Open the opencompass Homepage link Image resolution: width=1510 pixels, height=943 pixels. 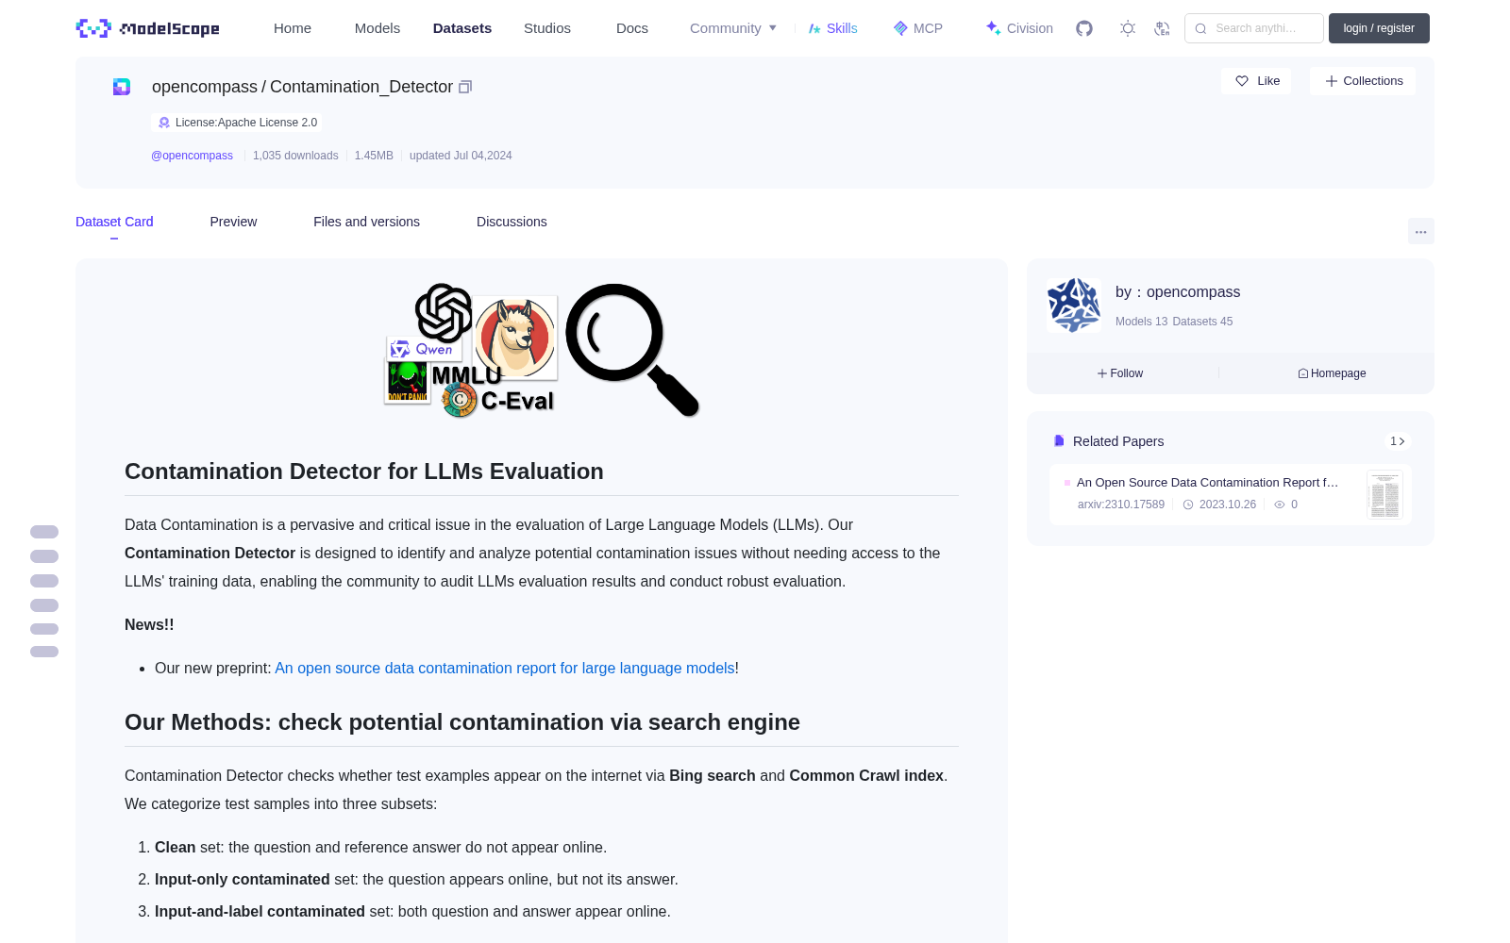click(1332, 373)
